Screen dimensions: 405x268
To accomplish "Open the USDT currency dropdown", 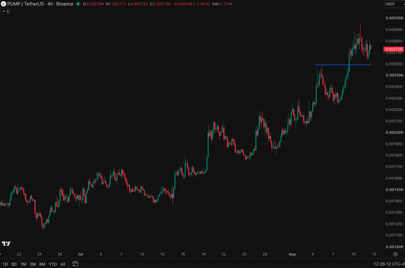I will pyautogui.click(x=394, y=4).
